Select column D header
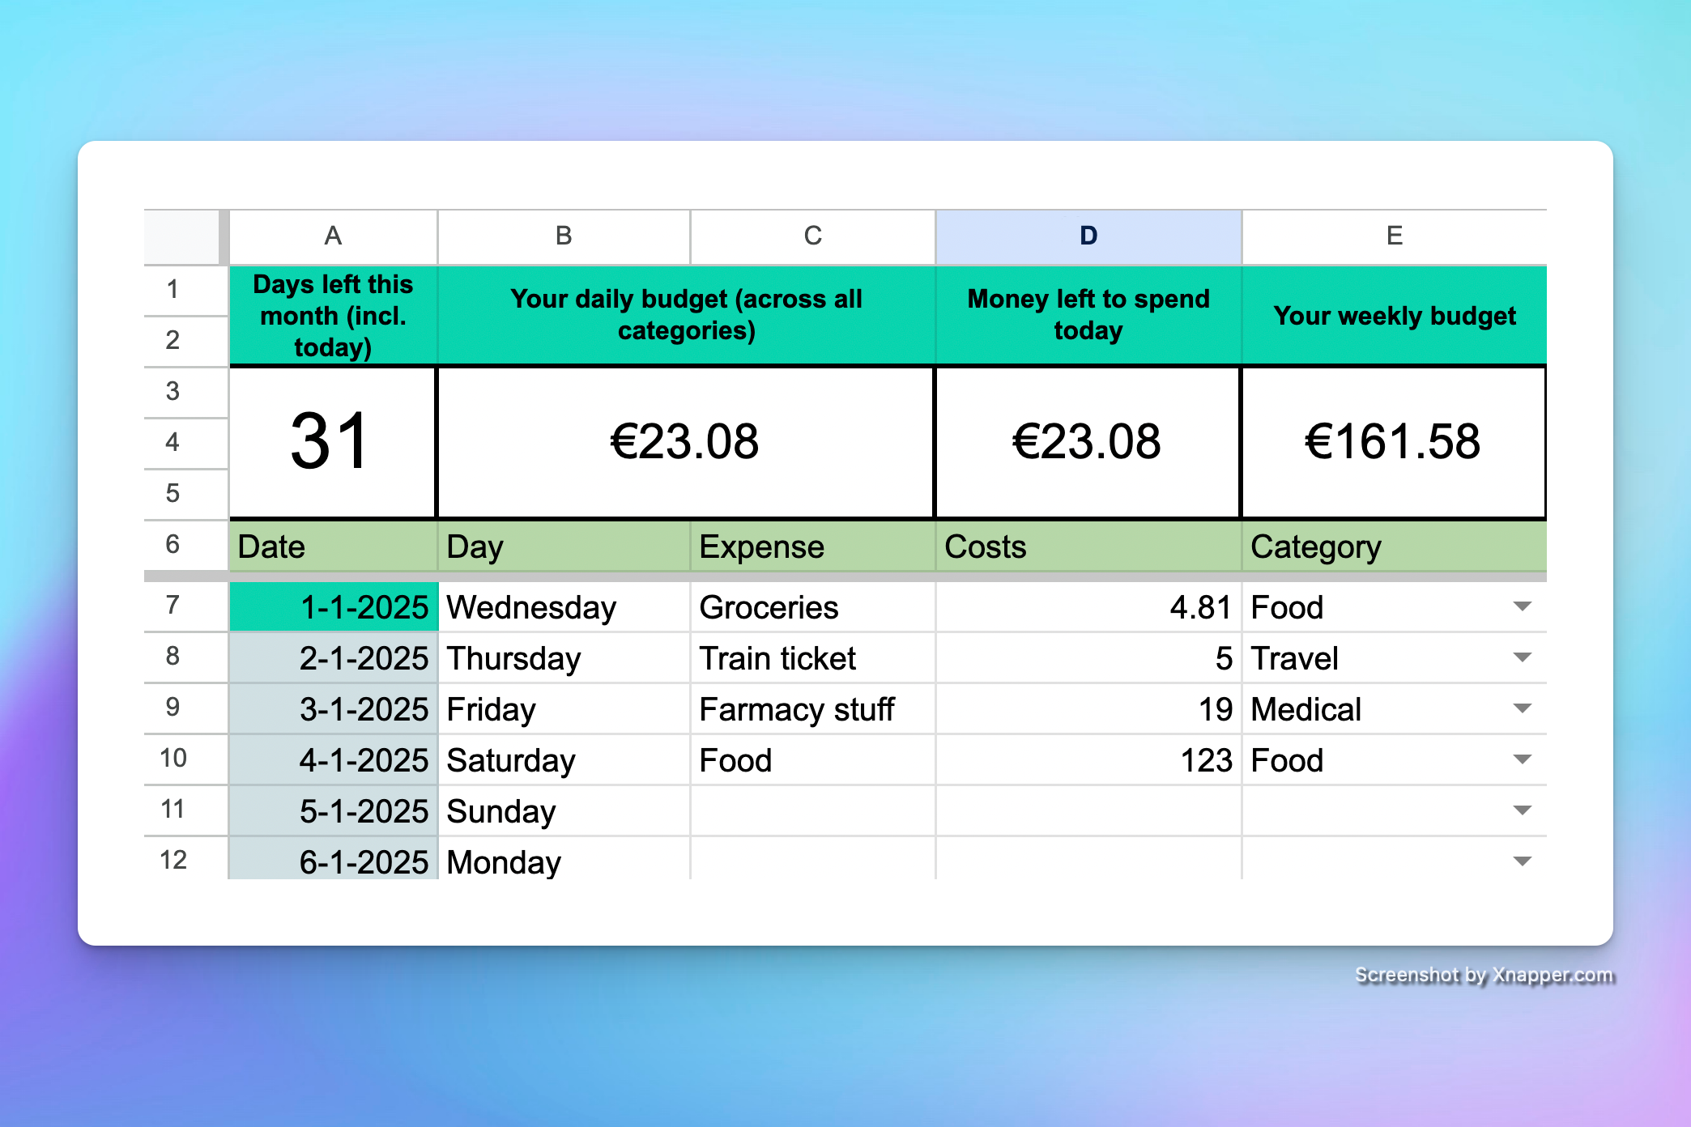Screen dimensions: 1691x1127 [x=1087, y=236]
